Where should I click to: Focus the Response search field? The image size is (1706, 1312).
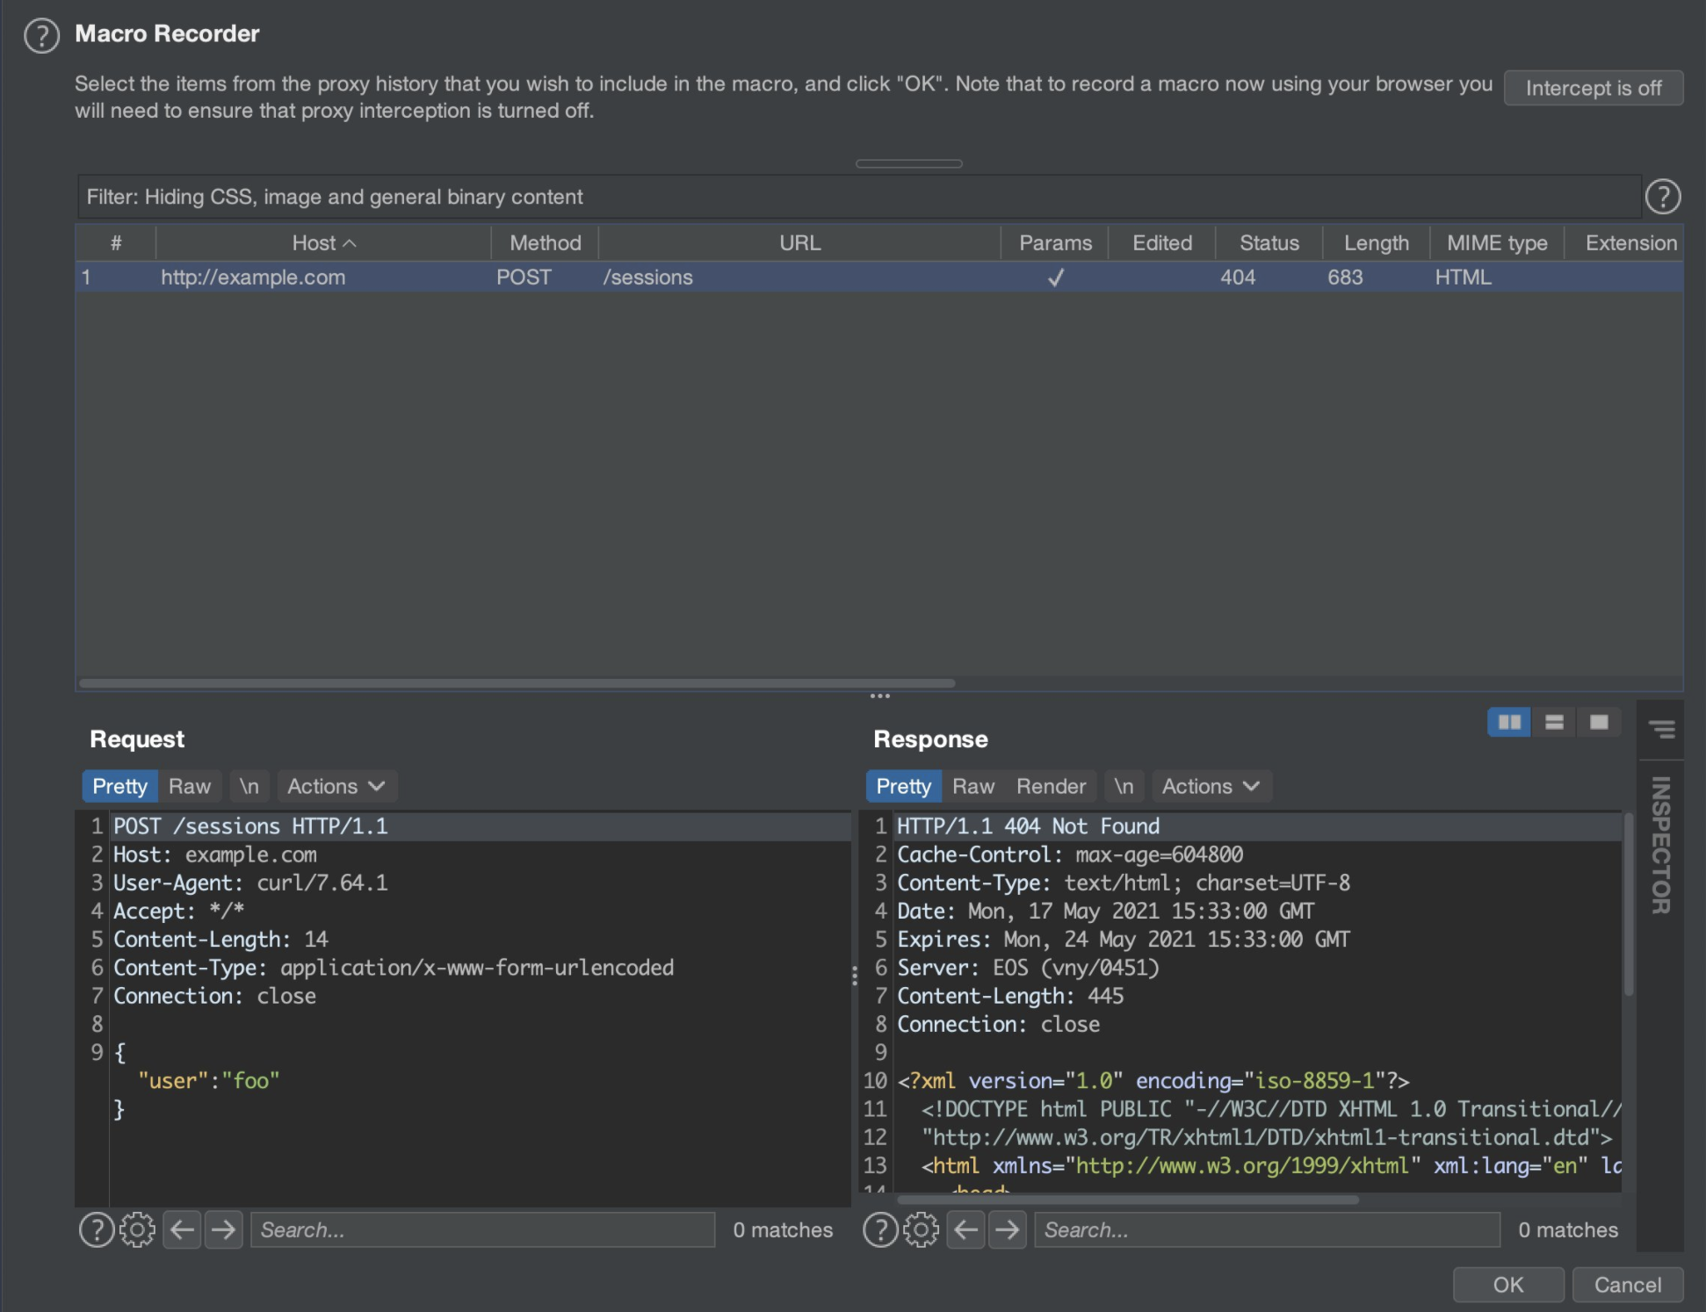[1266, 1229]
